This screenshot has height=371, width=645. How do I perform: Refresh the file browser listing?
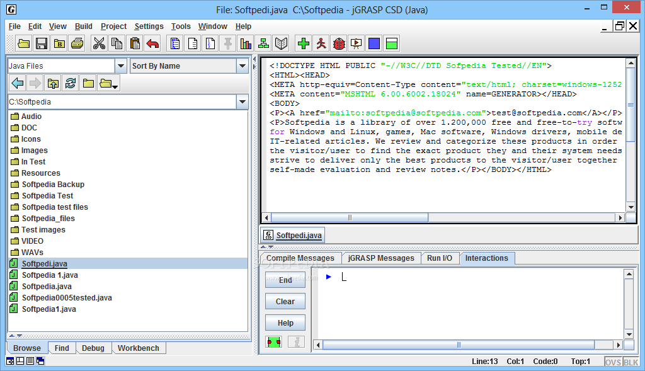point(71,84)
